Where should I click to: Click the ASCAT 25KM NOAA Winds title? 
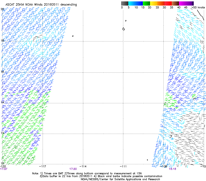41,5
